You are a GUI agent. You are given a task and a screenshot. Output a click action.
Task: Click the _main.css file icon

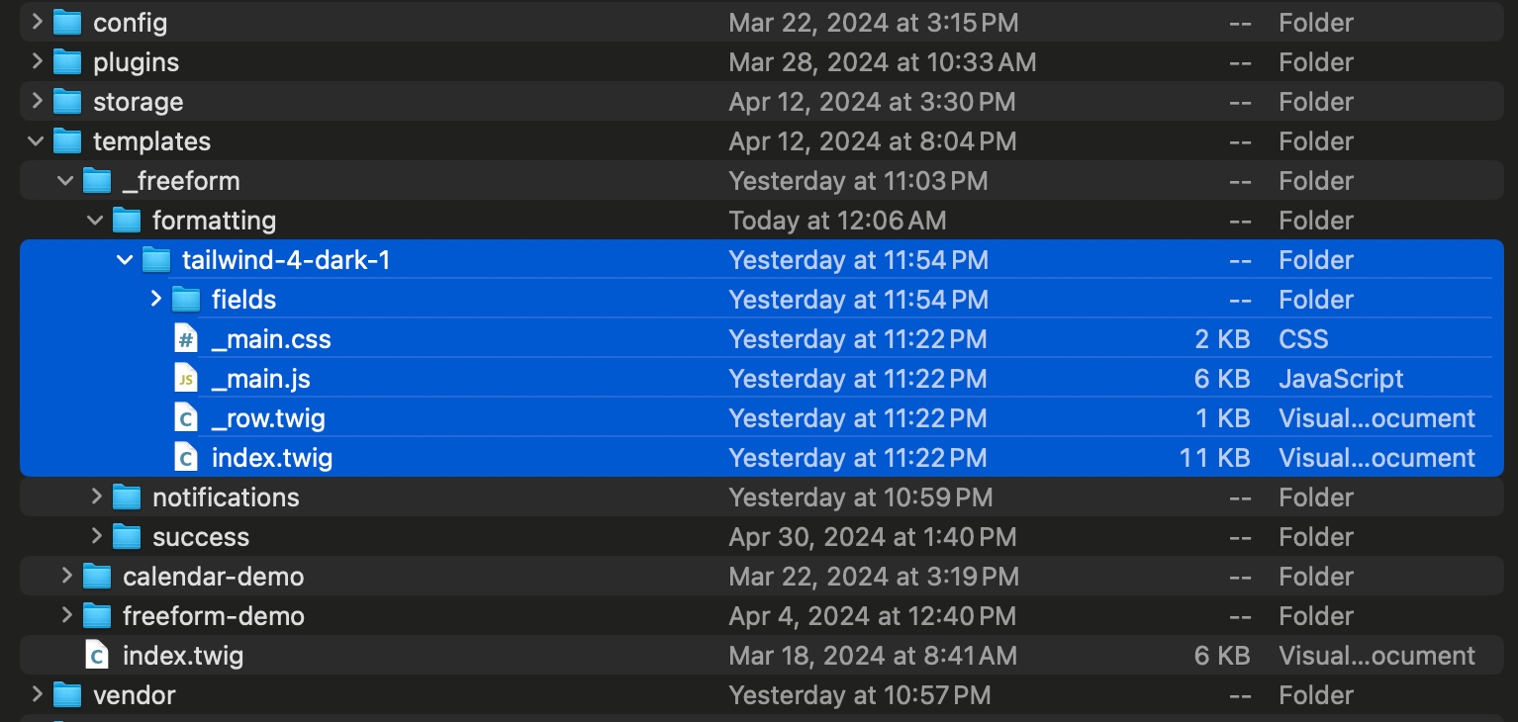click(185, 339)
